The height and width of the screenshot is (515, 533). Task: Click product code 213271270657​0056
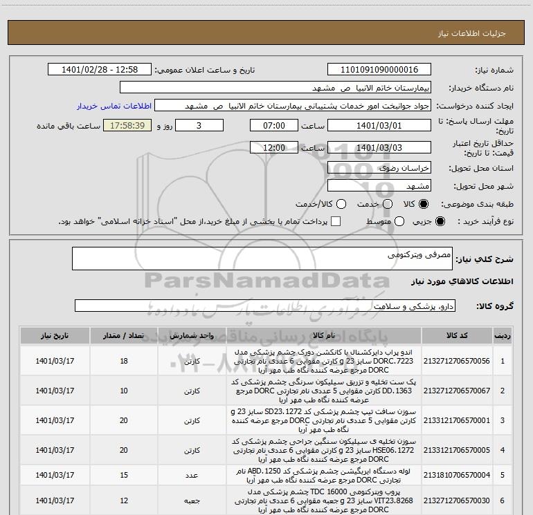(x=457, y=361)
